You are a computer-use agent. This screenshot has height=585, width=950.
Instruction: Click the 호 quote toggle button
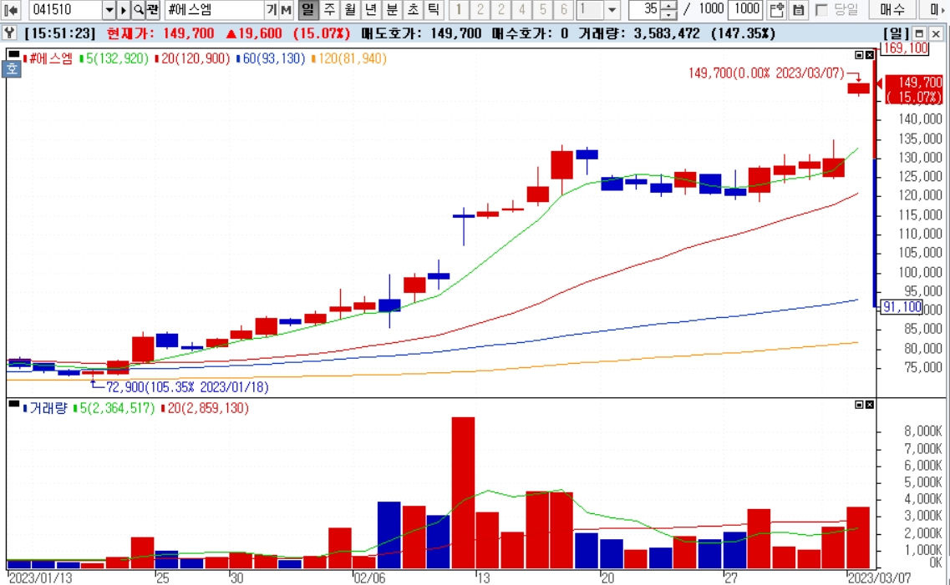coord(12,69)
